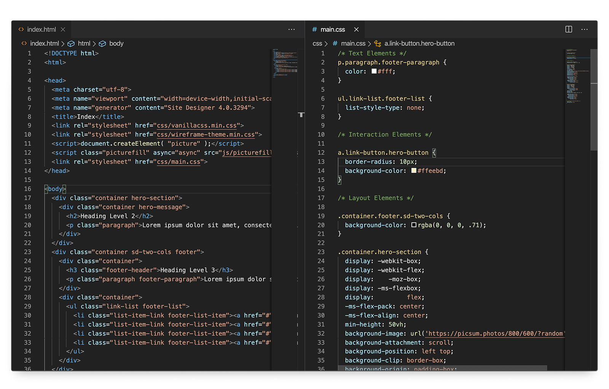Expand the chevron between css and main.css

click(326, 43)
